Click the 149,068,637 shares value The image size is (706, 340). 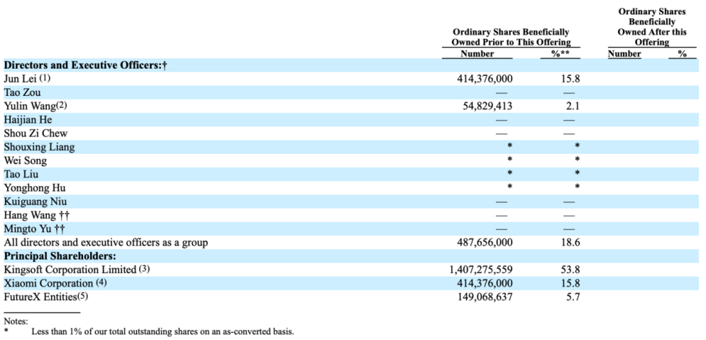click(484, 297)
